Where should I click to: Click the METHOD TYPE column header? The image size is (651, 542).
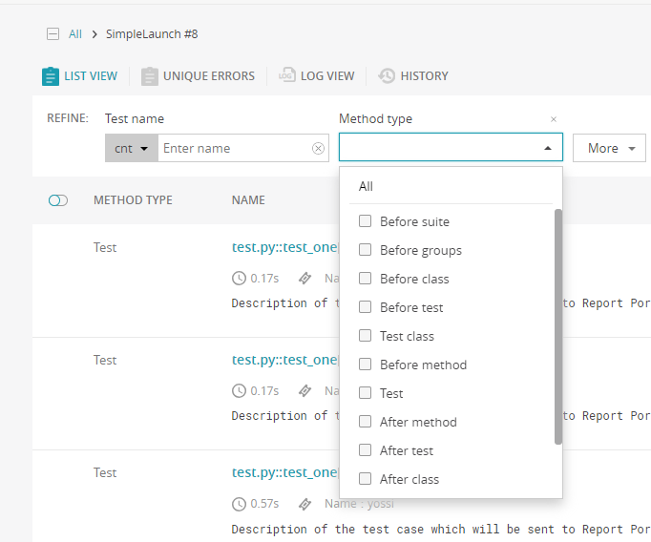[133, 200]
